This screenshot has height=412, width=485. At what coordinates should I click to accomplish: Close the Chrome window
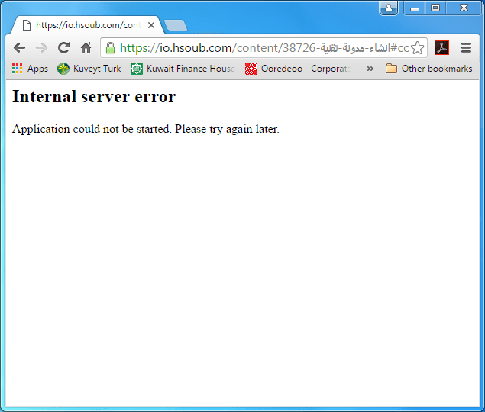(464, 8)
